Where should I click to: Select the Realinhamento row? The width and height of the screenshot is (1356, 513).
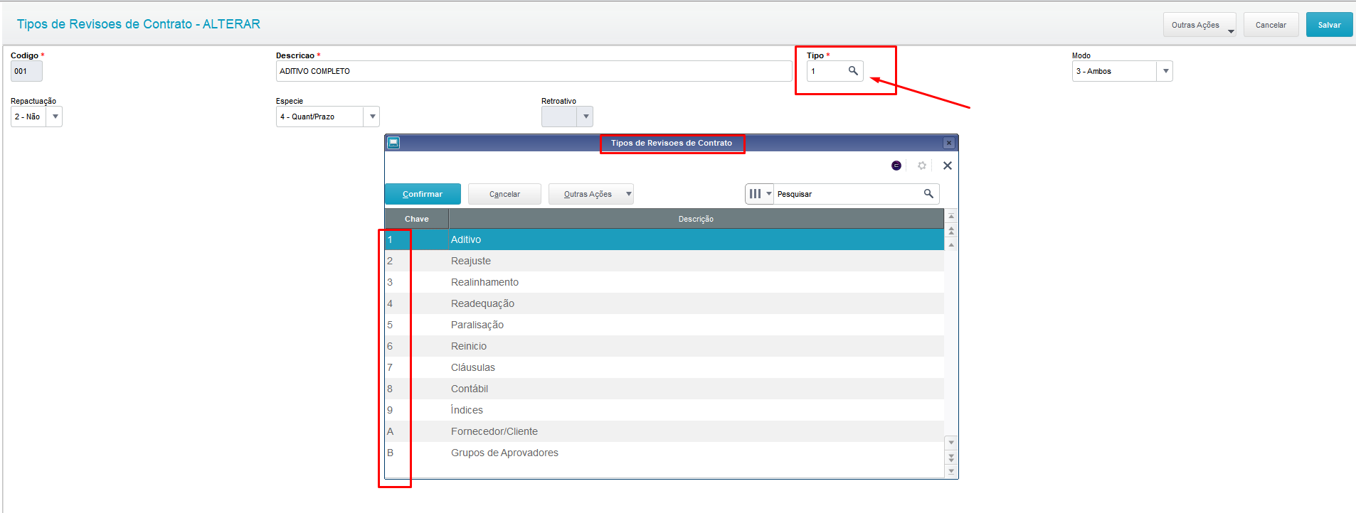coord(664,282)
